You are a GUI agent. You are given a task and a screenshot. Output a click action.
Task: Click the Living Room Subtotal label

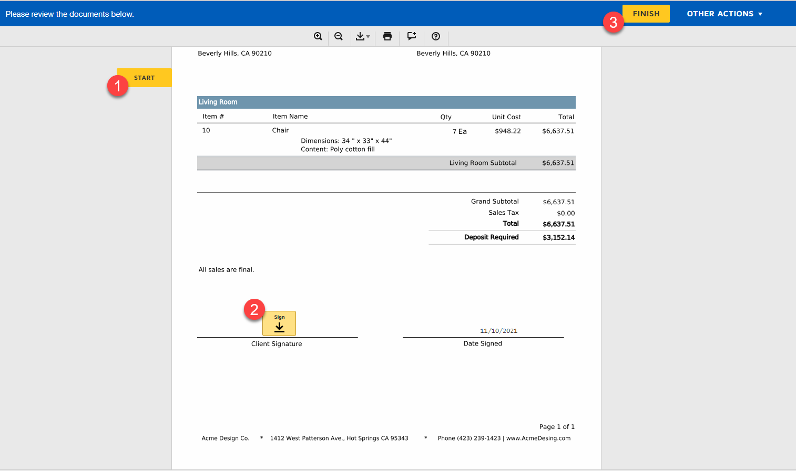[x=483, y=163]
